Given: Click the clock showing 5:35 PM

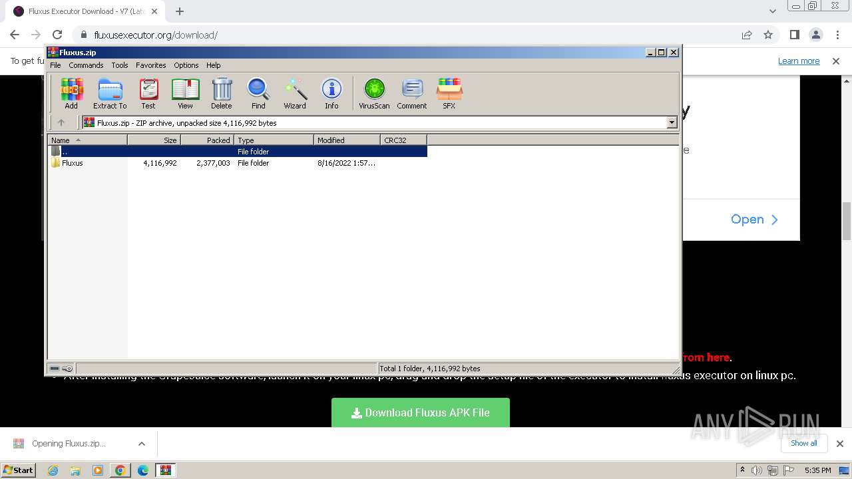Looking at the screenshot, I should (x=817, y=470).
